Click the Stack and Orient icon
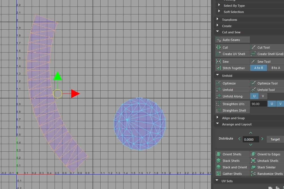Screen dimensions: 284x189 point(218,167)
